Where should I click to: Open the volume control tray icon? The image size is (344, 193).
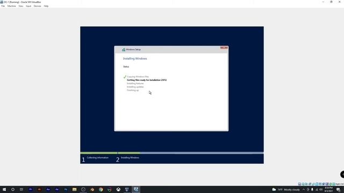(321, 189)
